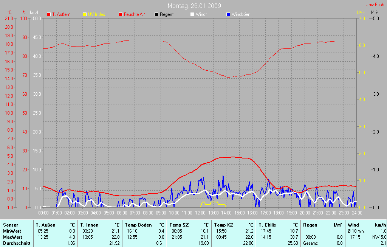The width and height of the screenshot is (387, 247).
Task: Click the Windböen legend text
Action: (241, 14)
